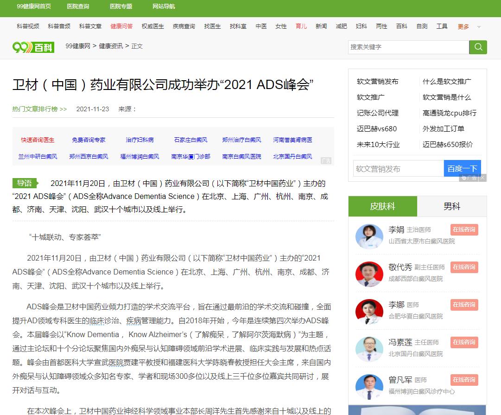Expand the 更多 dropdown arrow
Viewport: 501px width, 415px height.
[479, 27]
